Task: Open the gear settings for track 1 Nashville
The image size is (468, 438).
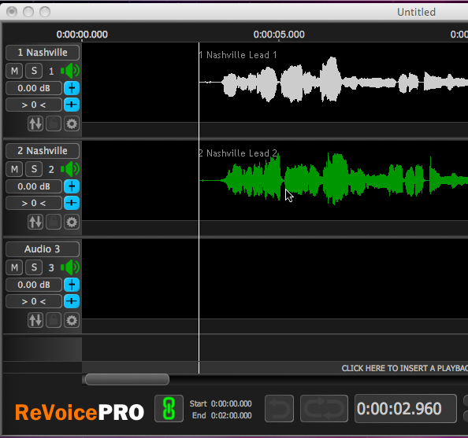Action: pos(72,123)
